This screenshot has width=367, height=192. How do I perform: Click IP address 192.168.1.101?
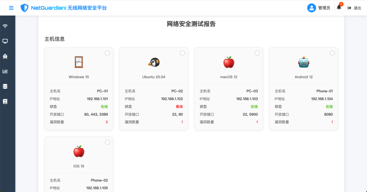pyautogui.click(x=97, y=99)
